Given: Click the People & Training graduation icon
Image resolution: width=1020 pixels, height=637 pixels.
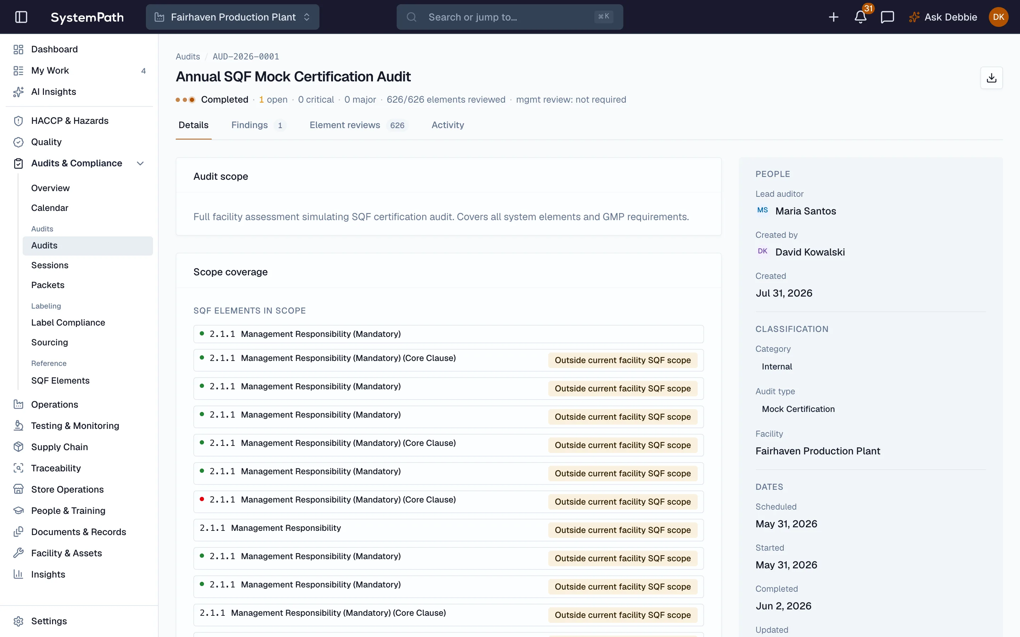Looking at the screenshot, I should click(18, 511).
